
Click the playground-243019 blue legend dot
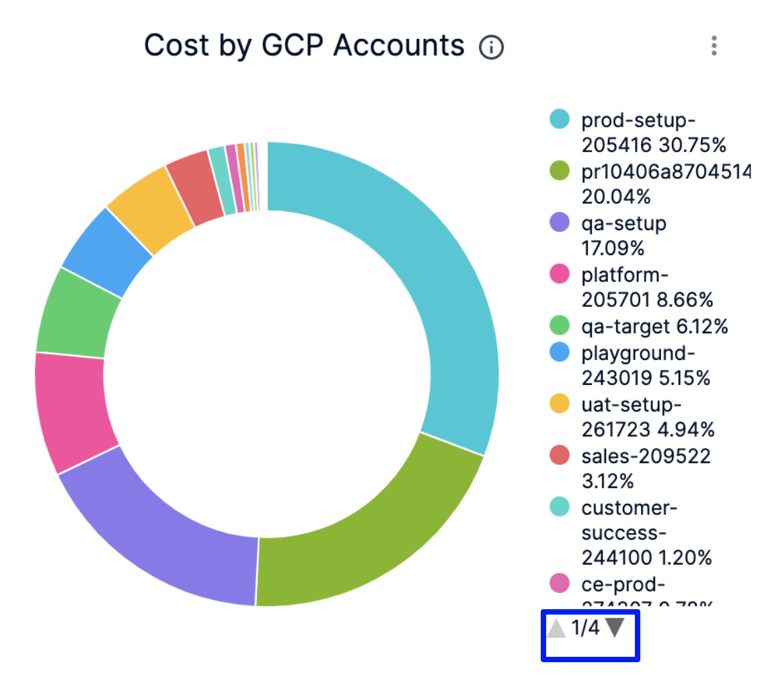click(560, 353)
